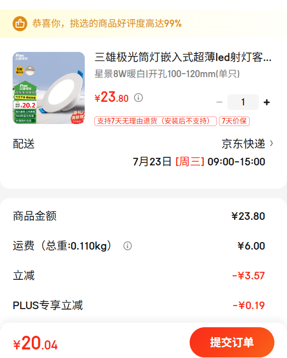Open the product title 三雄极光筒灯
Viewport: 287px width, 358px height.
click(183, 57)
